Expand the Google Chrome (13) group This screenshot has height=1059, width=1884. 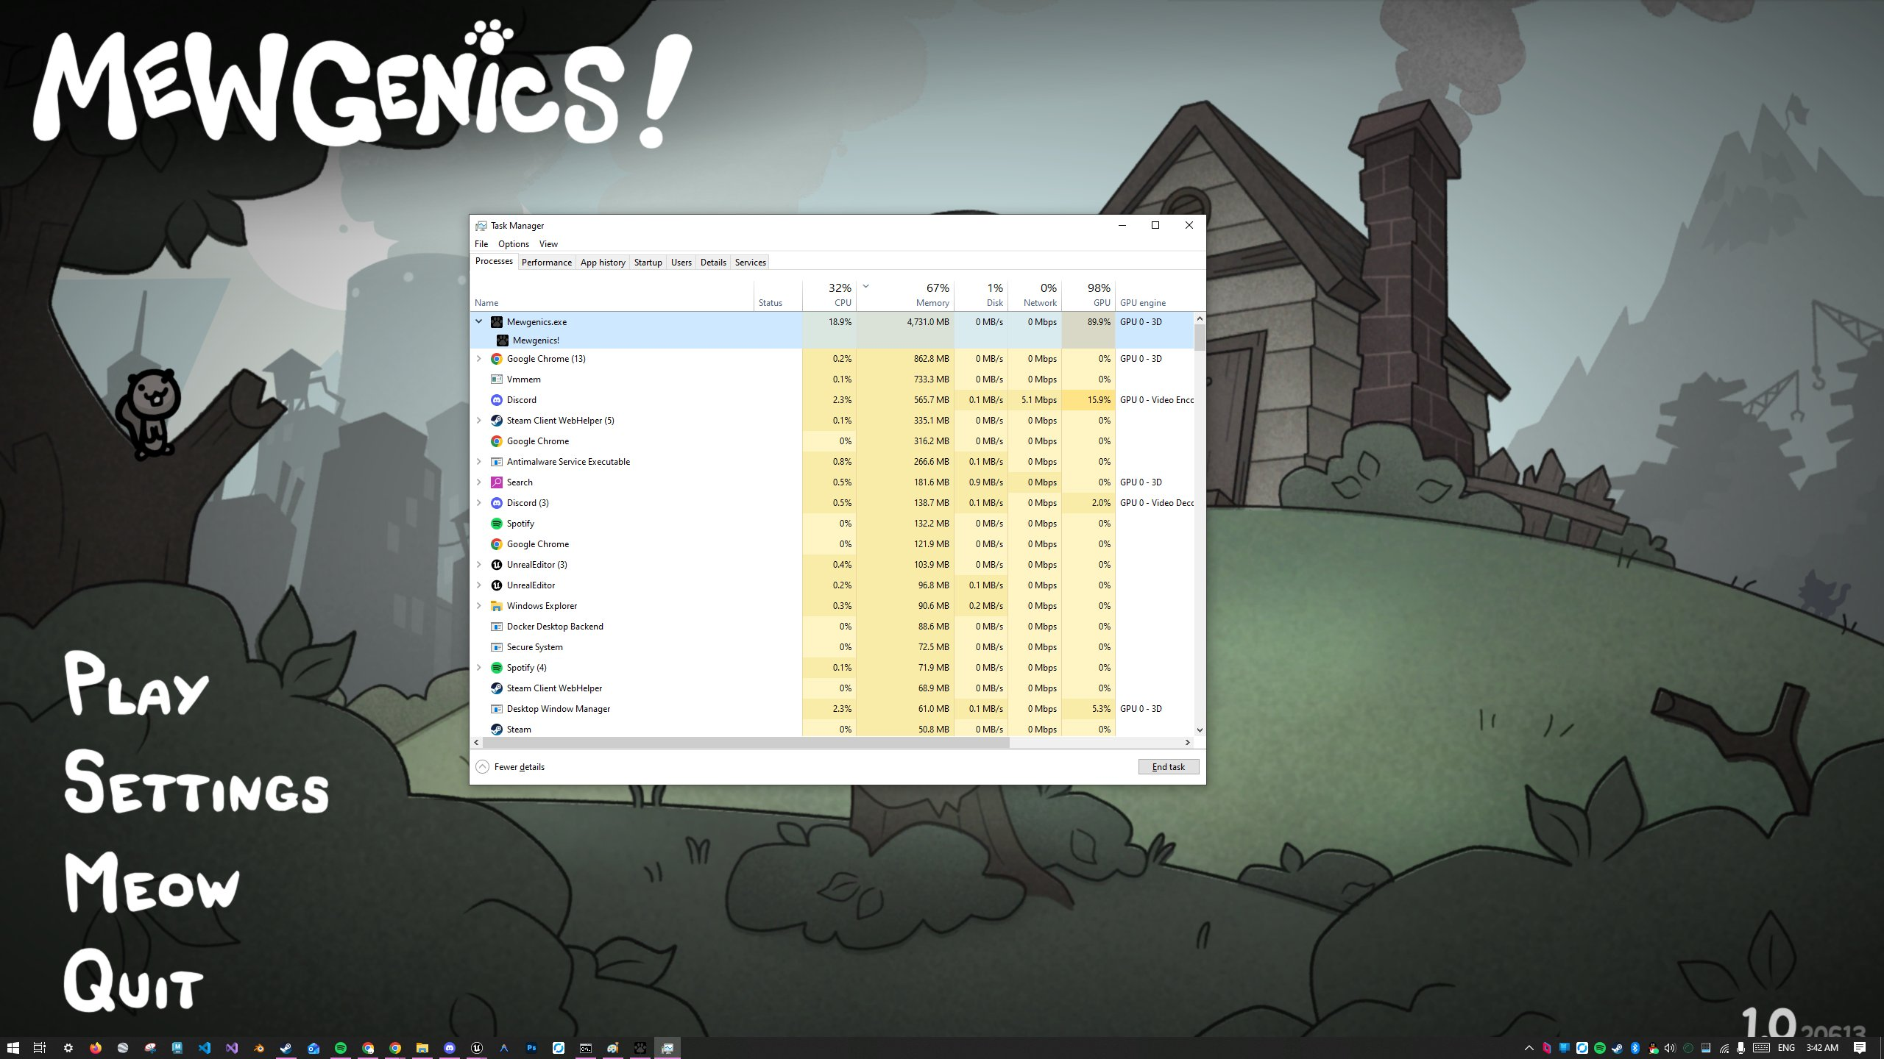coord(478,359)
